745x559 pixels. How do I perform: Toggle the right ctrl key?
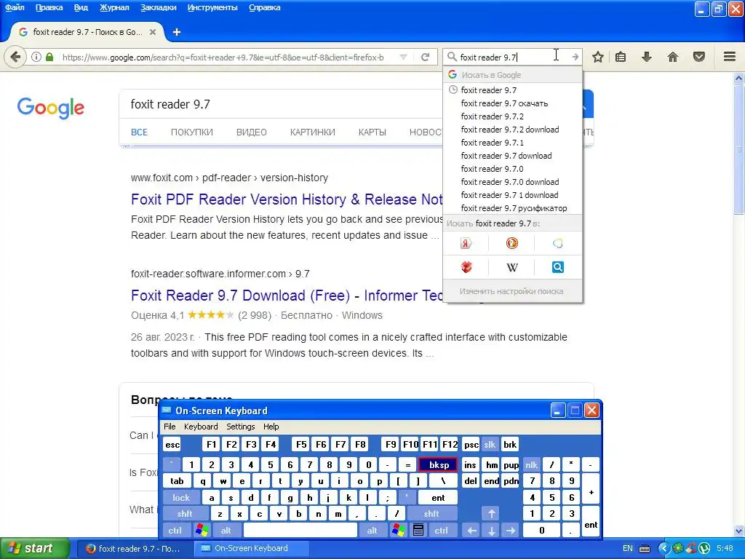click(x=441, y=531)
